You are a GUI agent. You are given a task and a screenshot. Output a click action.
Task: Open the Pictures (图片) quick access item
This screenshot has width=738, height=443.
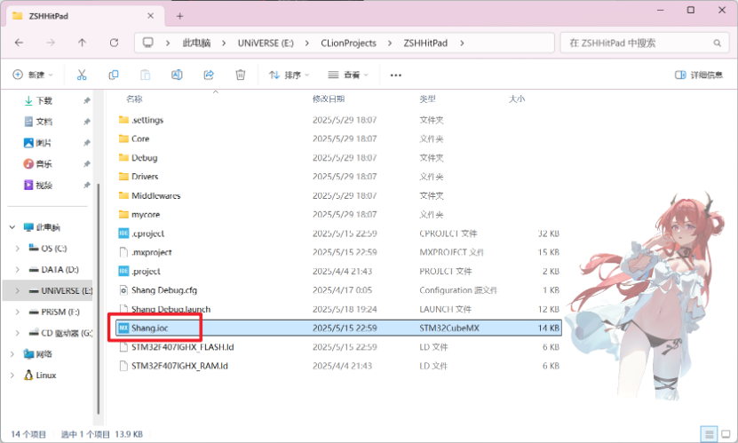click(x=38, y=143)
